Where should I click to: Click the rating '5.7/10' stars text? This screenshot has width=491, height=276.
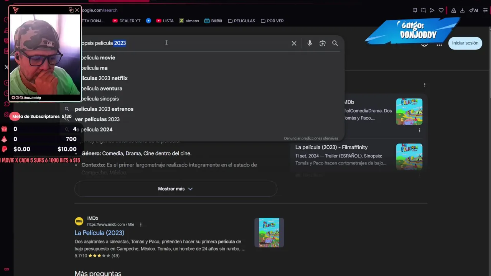point(97,256)
